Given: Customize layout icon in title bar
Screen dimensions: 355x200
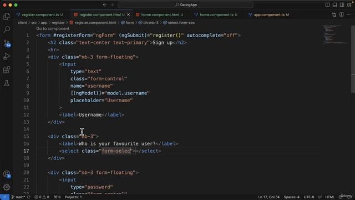Looking at the screenshot, I should coord(349,5).
